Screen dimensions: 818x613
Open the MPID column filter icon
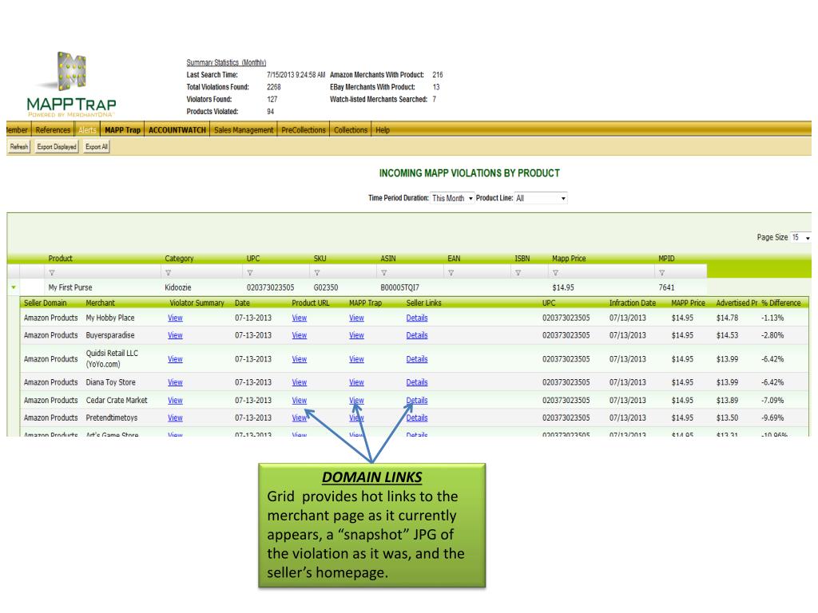point(662,273)
